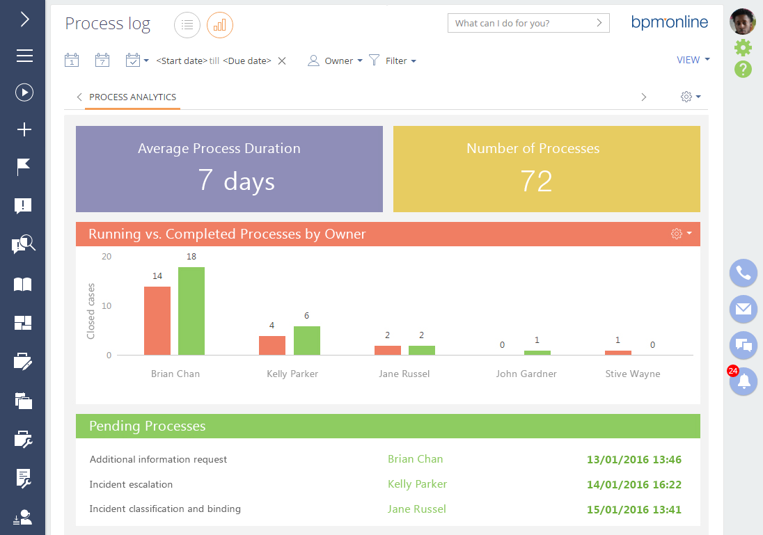Viewport: 763px width, 535px height.
Task: Select the week view calendar icon
Action: pos(102,61)
